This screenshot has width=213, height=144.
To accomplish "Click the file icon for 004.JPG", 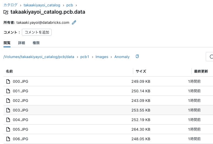I will tap(8, 120).
